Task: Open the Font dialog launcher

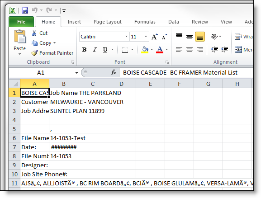Action: point(167,62)
